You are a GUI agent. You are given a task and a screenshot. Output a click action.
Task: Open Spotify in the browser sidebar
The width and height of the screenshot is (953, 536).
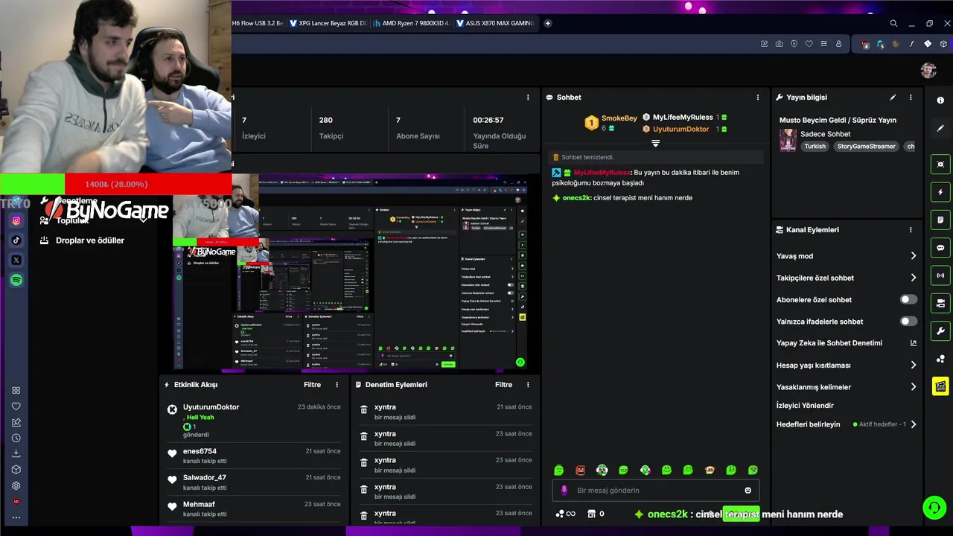tap(16, 280)
